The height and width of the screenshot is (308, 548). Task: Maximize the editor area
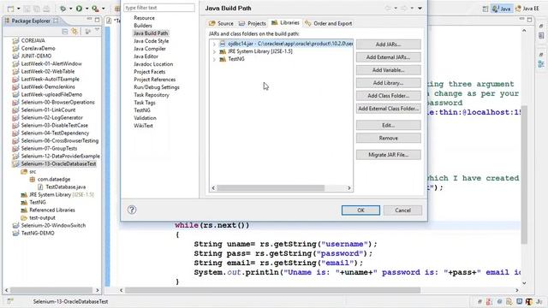530,20
